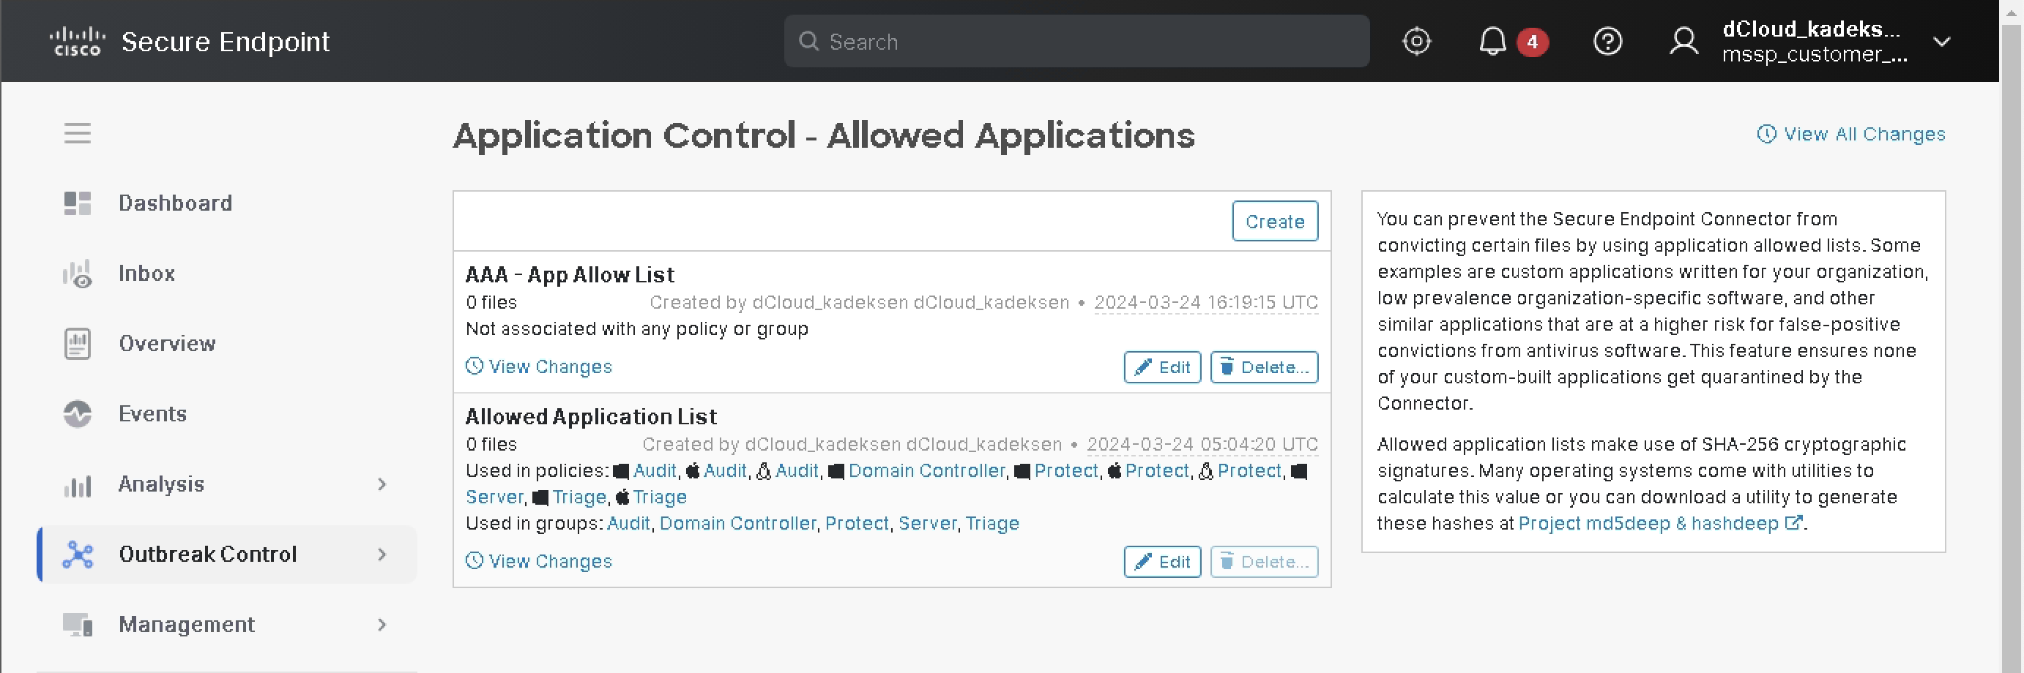Click the user profile icon

[x=1683, y=42]
